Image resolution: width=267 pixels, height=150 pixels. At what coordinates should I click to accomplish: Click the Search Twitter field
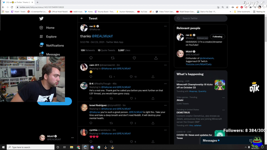[x=201, y=18]
